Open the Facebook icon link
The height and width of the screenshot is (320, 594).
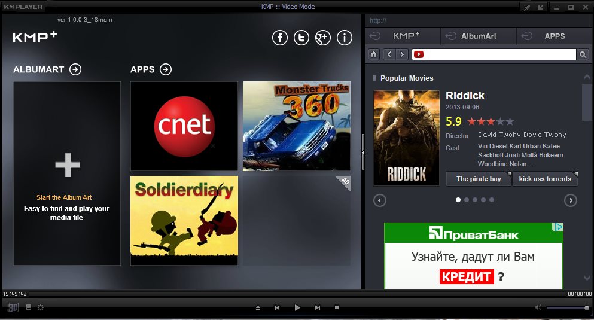click(280, 38)
